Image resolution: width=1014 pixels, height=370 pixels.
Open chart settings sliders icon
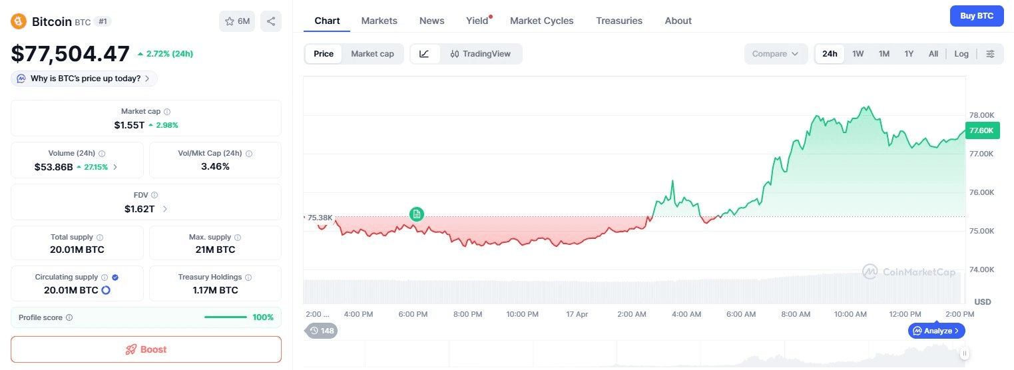tap(991, 54)
